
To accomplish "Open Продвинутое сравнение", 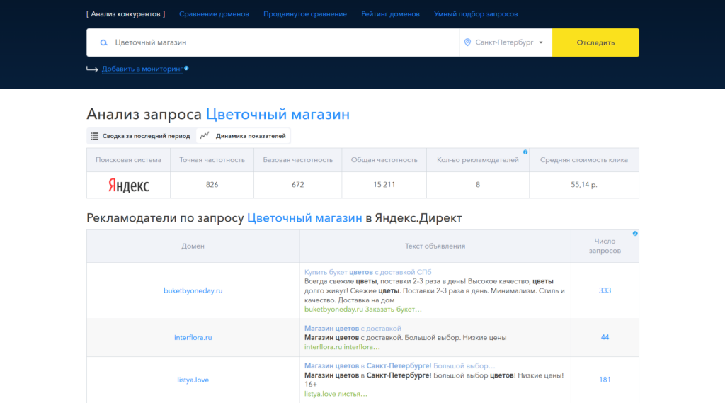I will (305, 14).
